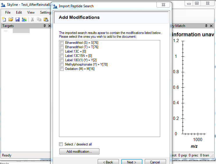Click the Cut scissors toolbar icon
Screen dimensions: 216x164
[33, 19]
